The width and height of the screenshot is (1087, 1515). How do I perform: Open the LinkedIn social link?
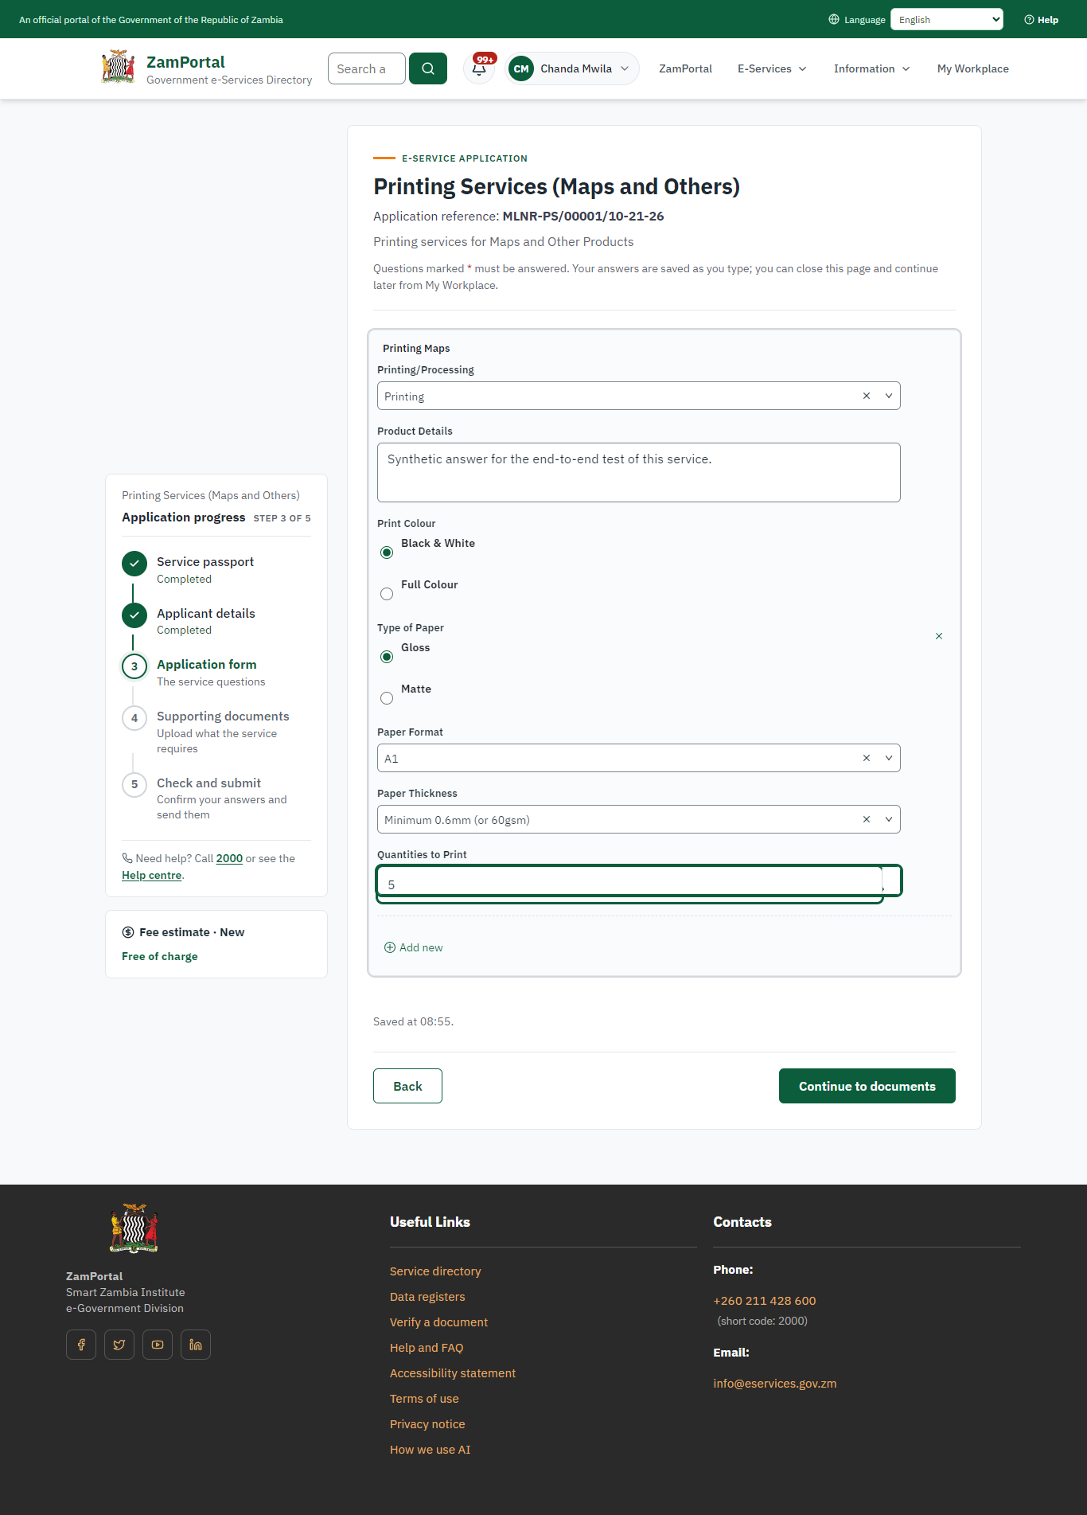coord(196,1345)
